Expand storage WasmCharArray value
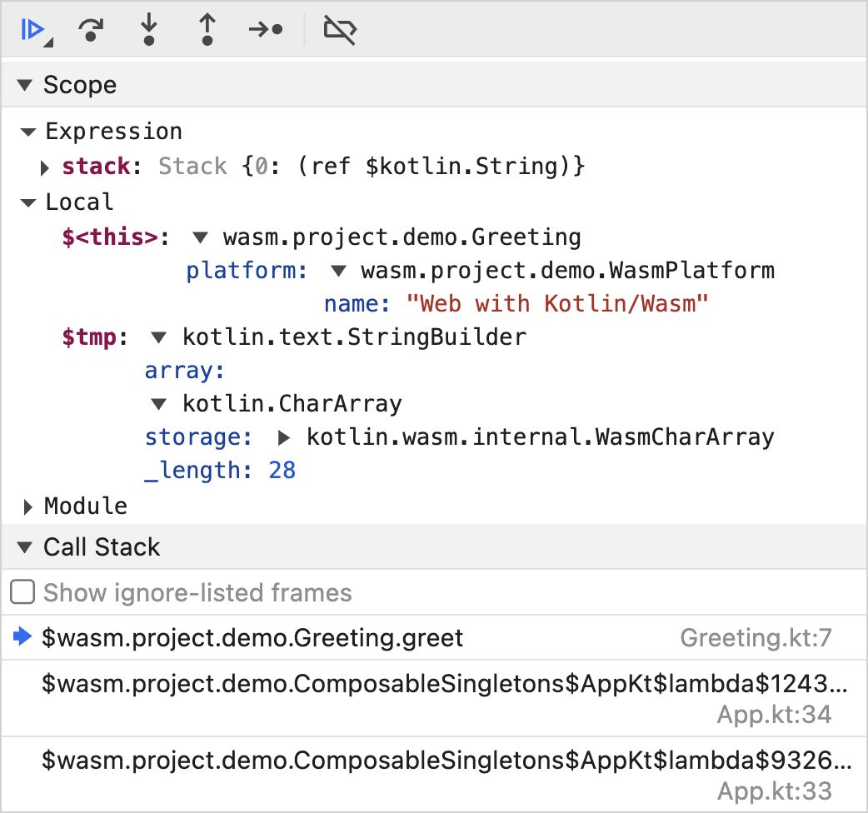Image resolution: width=868 pixels, height=813 pixels. [284, 437]
